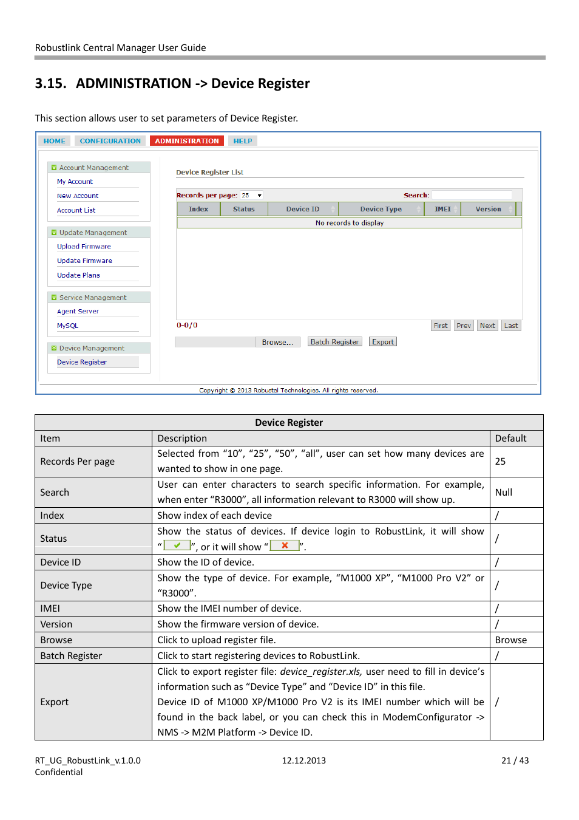
Task: Click Browse to upload register file
Action: point(277,343)
